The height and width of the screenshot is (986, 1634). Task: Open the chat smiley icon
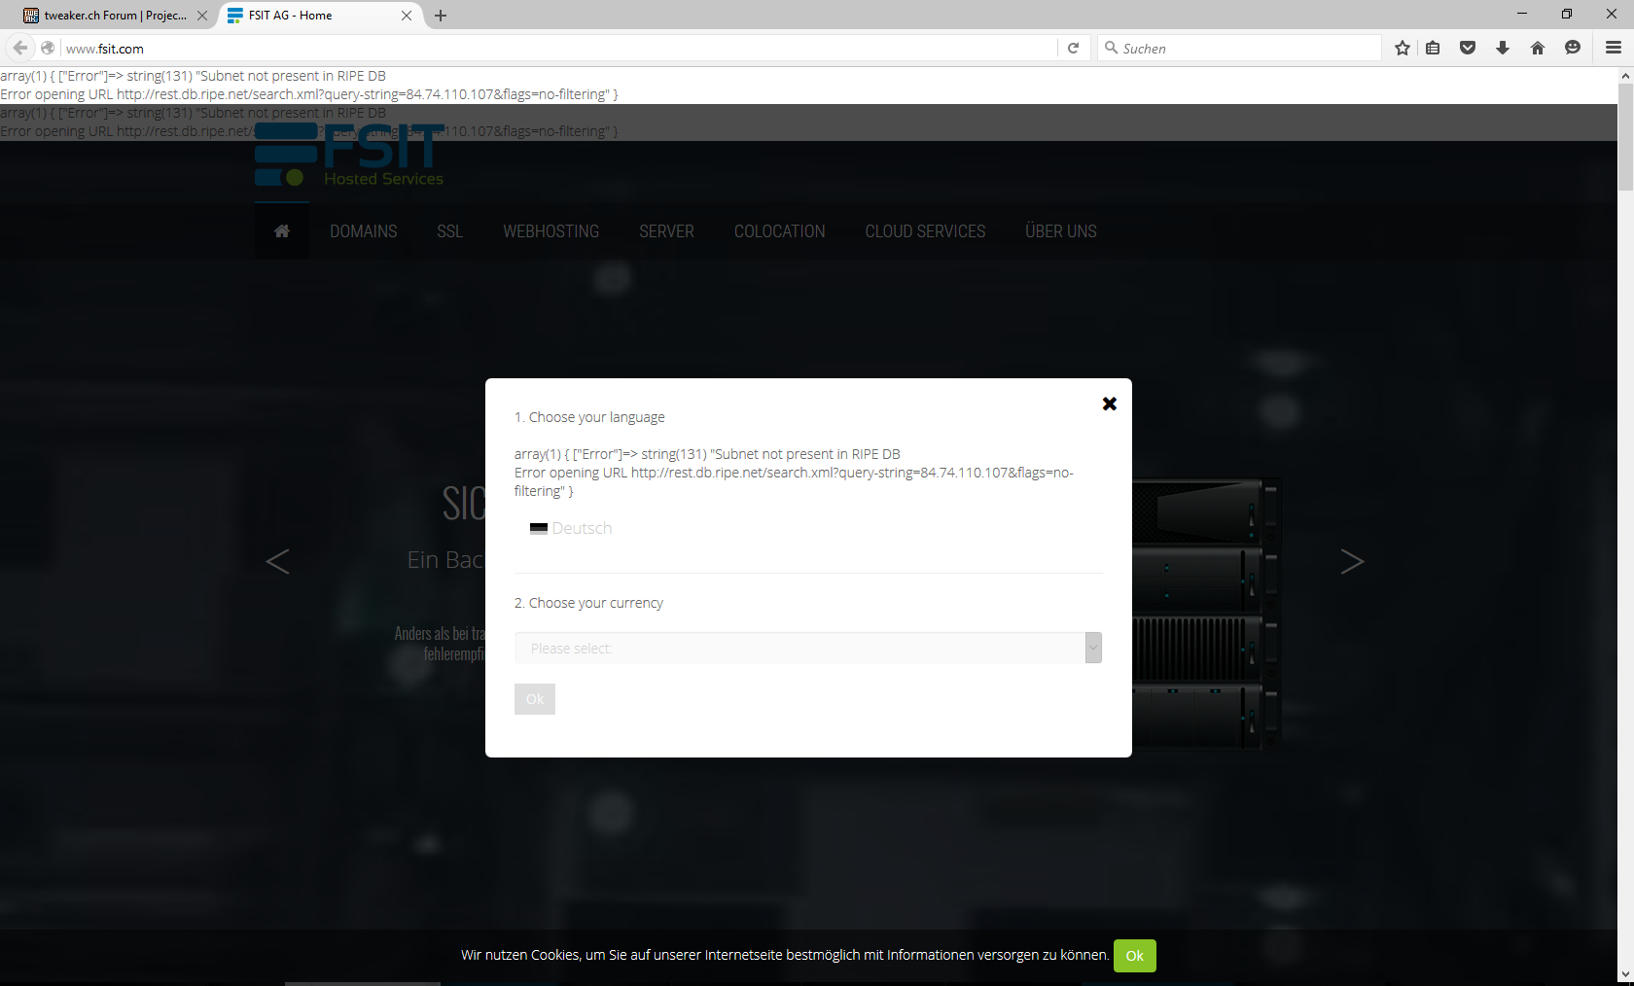[x=1573, y=49]
